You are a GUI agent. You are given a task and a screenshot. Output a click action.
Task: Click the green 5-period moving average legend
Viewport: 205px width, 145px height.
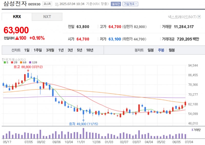coord(5,62)
